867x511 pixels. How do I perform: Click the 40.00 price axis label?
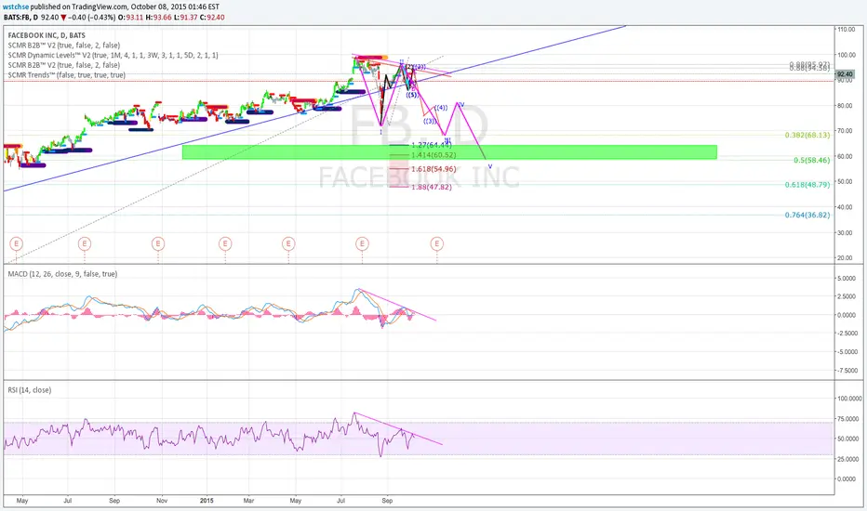847,207
